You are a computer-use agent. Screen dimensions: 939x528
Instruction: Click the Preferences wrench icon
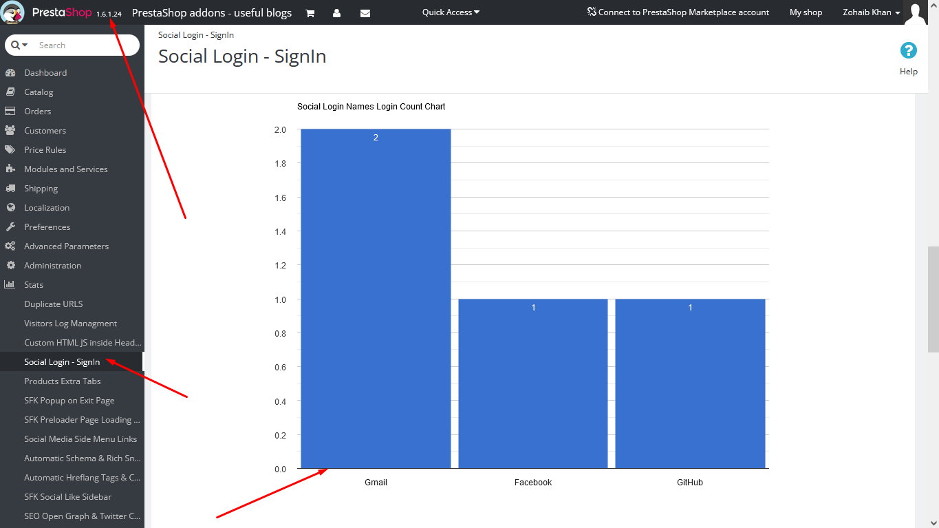pyautogui.click(x=10, y=226)
